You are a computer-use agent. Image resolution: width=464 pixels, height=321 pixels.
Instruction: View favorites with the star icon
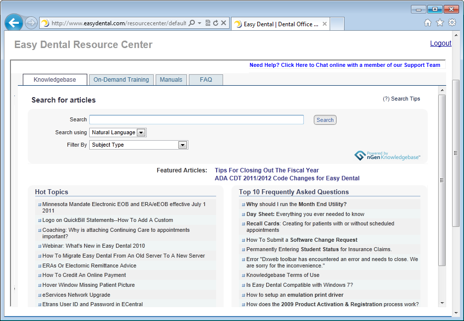[440, 23]
